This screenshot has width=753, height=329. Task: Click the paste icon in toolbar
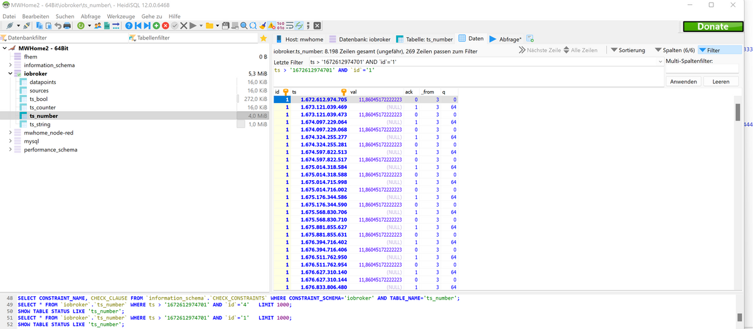(48, 26)
